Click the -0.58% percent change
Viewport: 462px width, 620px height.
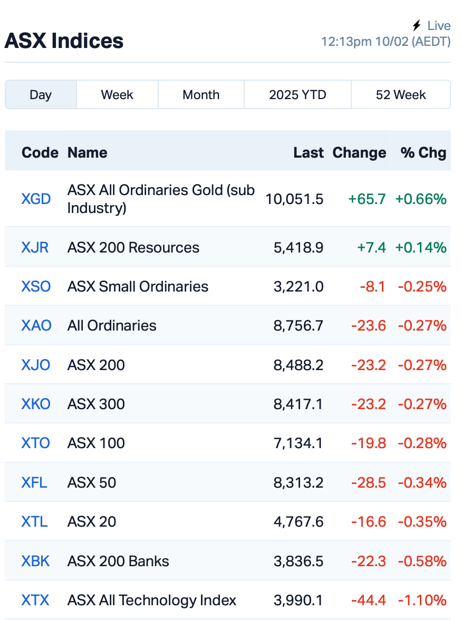(x=422, y=561)
